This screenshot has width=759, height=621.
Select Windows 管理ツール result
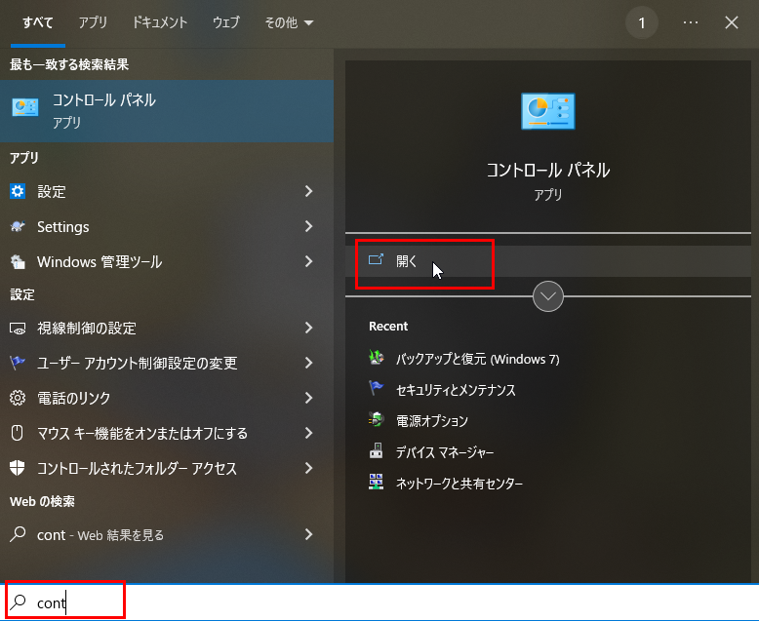(167, 261)
